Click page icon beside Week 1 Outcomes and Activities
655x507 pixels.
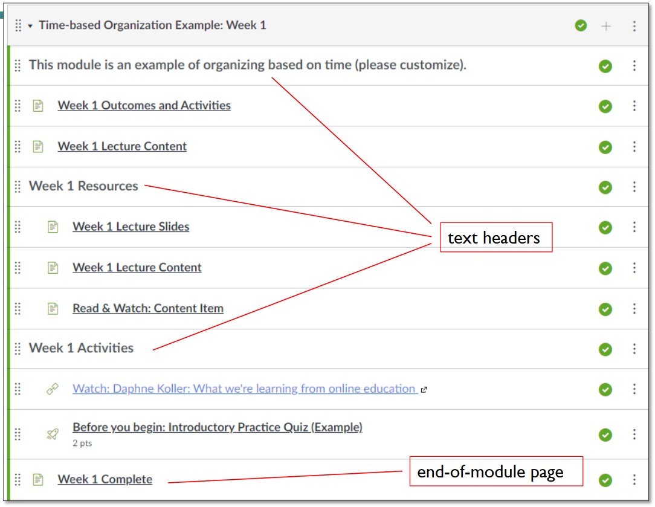38,106
